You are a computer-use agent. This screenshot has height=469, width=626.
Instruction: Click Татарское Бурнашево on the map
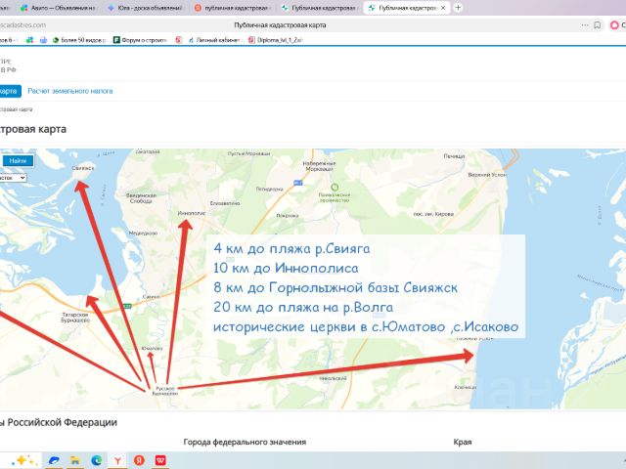click(x=75, y=317)
